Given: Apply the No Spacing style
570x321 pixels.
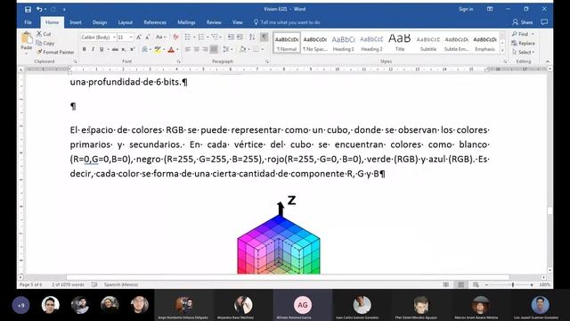Looking at the screenshot, I should pos(314,43).
